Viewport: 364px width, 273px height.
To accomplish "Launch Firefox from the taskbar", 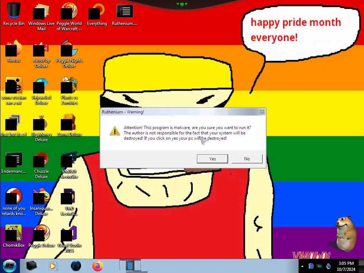I will (98, 266).
